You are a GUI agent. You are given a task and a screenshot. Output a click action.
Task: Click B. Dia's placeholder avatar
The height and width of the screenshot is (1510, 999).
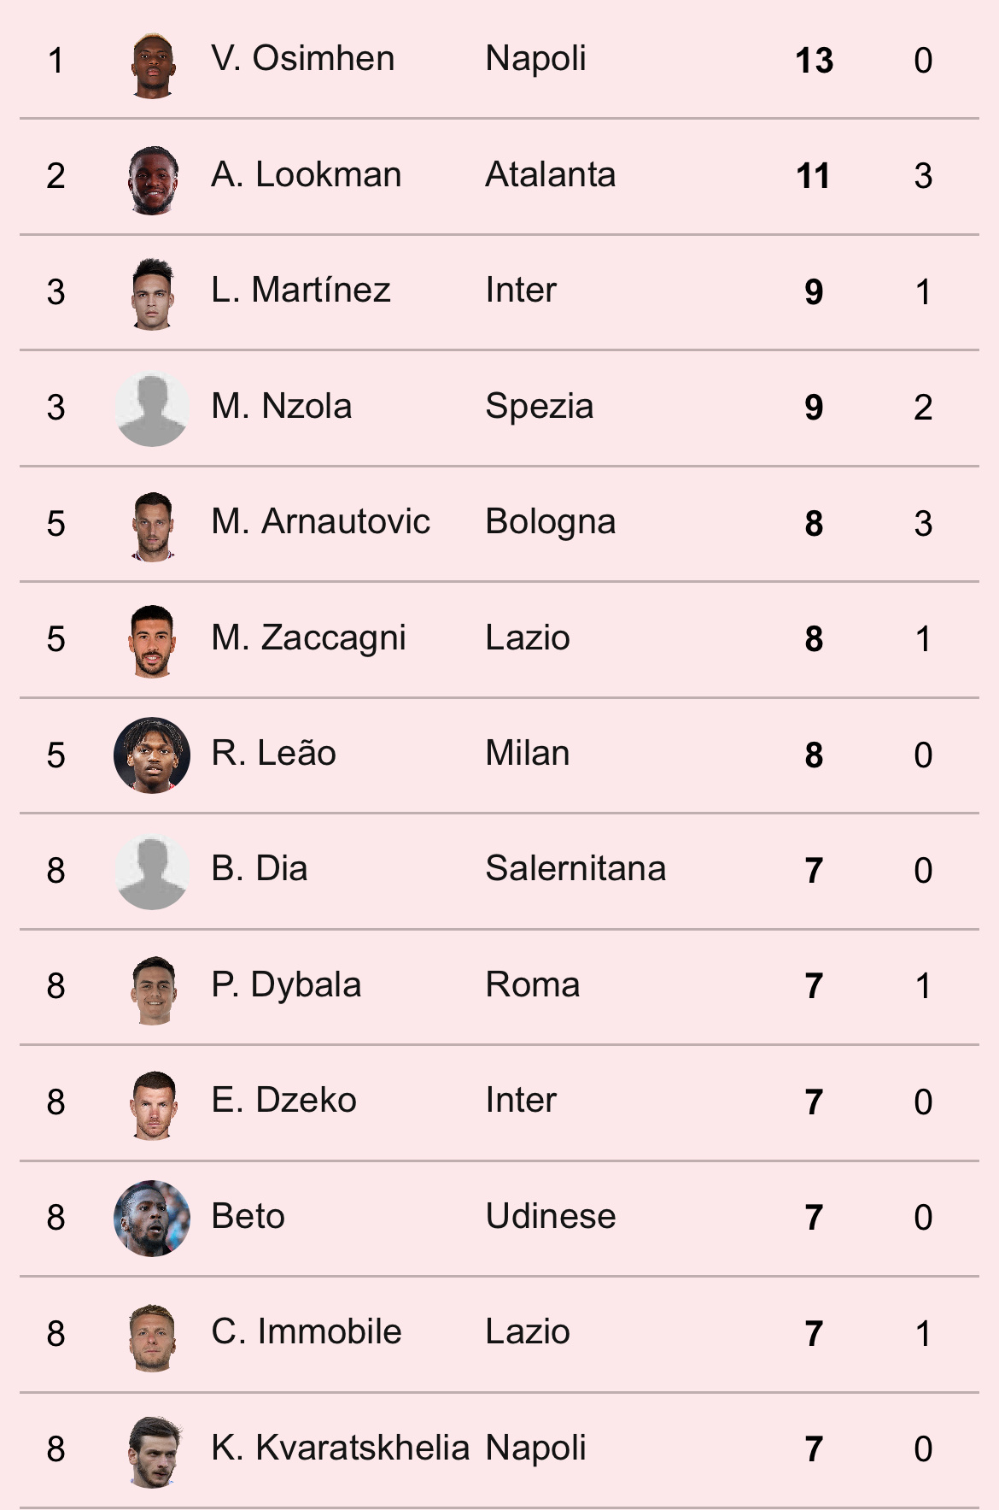tap(152, 872)
